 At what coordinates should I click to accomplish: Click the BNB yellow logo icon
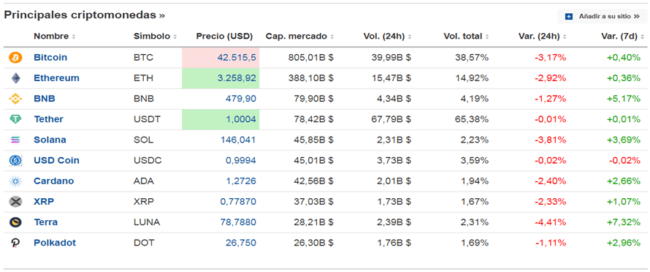click(15, 99)
